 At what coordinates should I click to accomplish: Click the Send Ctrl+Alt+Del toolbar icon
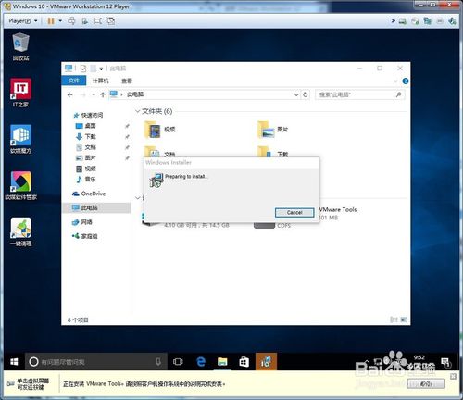click(71, 21)
